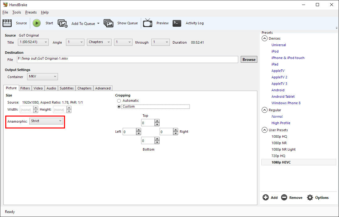
Task: Open the Presets menu
Action: [x=31, y=12]
